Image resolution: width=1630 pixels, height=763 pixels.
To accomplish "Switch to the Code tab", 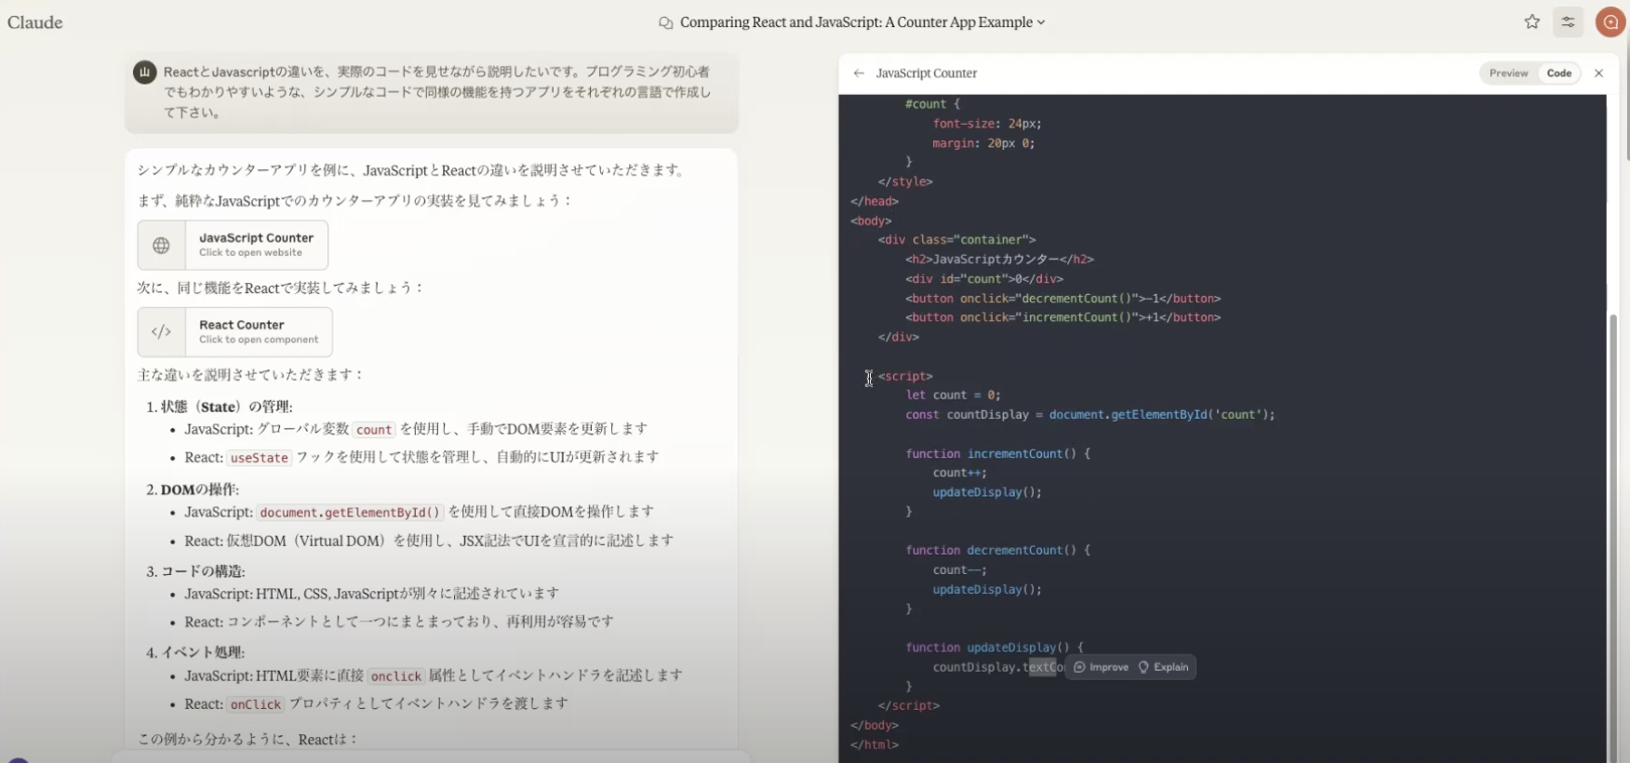I will point(1559,73).
